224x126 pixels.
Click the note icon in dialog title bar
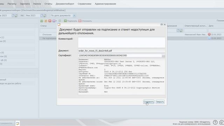pyautogui.click(x=59, y=24)
